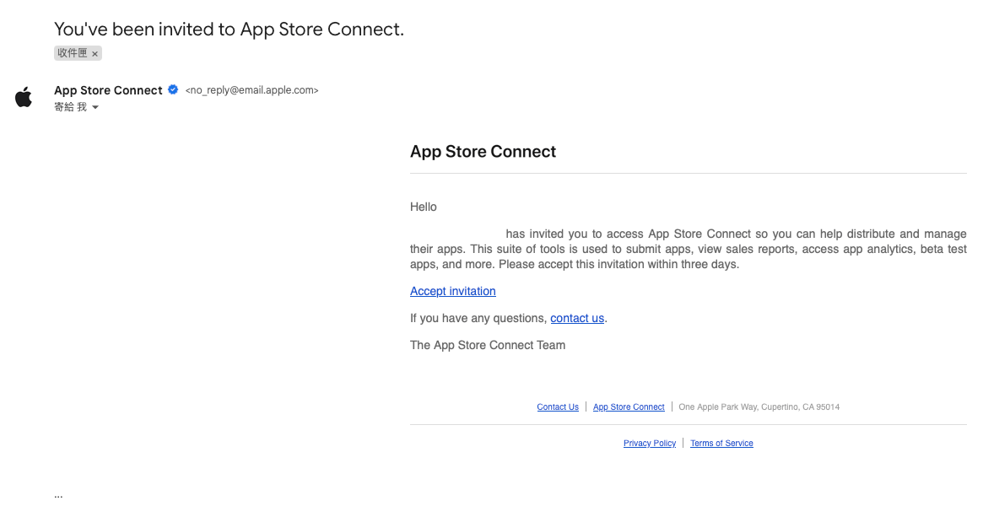Open the Privacy Policy link
The height and width of the screenshot is (506, 983).
[650, 444]
